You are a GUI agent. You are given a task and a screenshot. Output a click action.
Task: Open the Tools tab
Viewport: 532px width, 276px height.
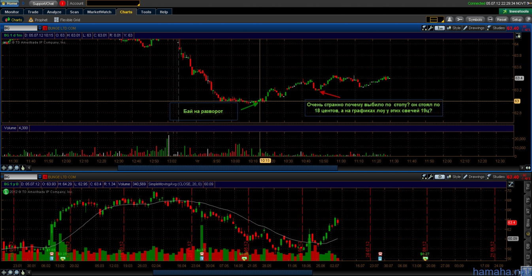point(146,12)
